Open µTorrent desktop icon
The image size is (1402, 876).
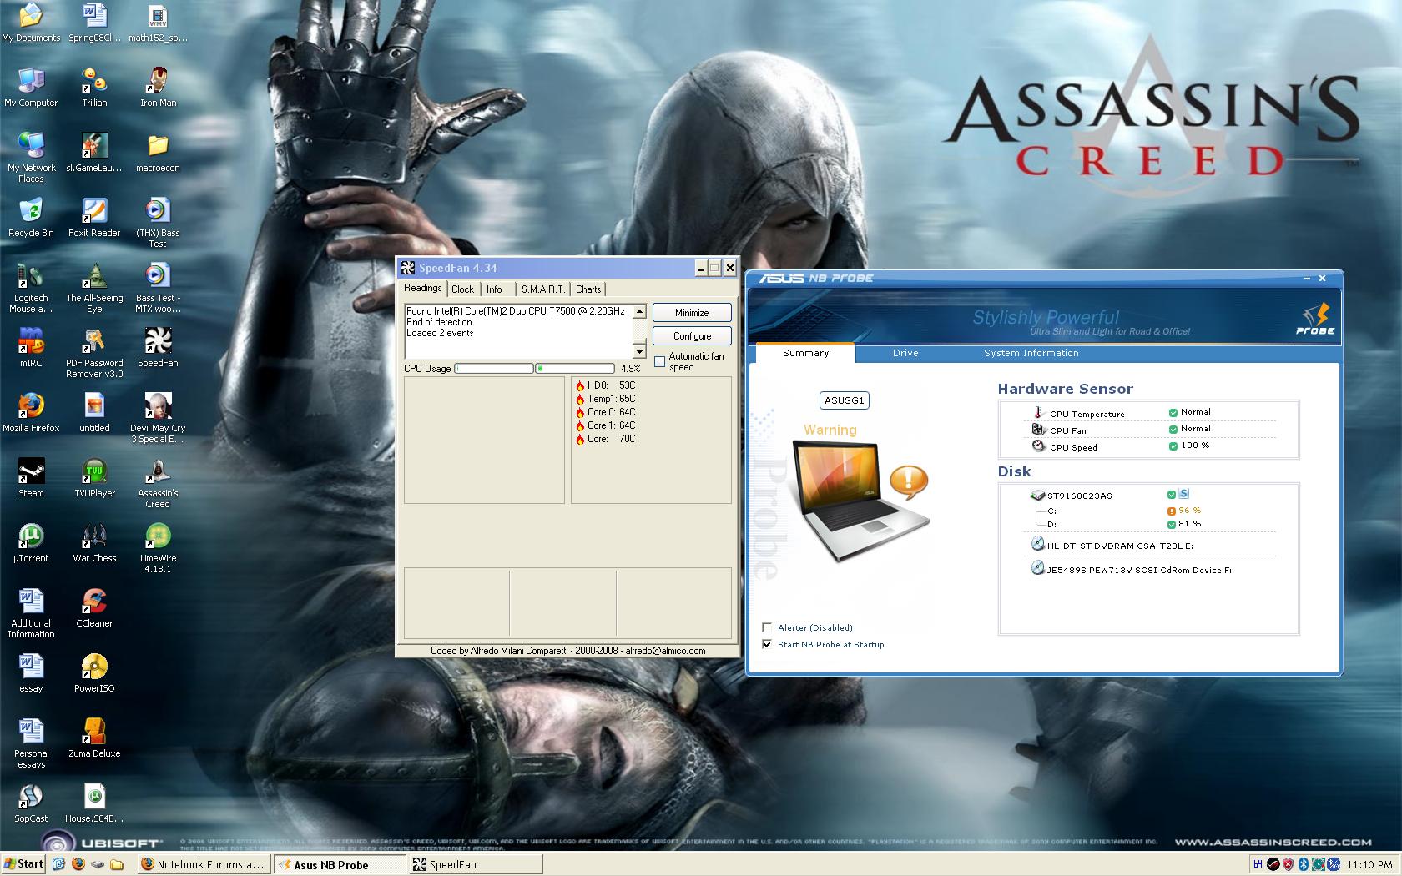click(31, 543)
